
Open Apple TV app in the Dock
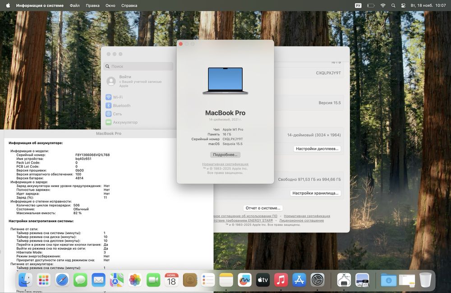pos(262,280)
